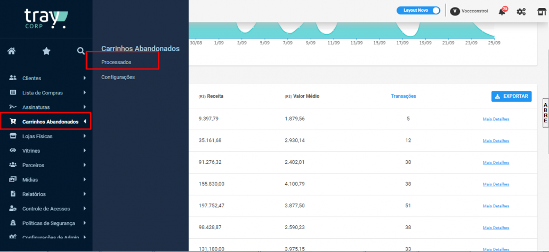The height and width of the screenshot is (252, 549).
Task: Collapse the Carrinhos Abandonados menu
Action: tap(85, 122)
